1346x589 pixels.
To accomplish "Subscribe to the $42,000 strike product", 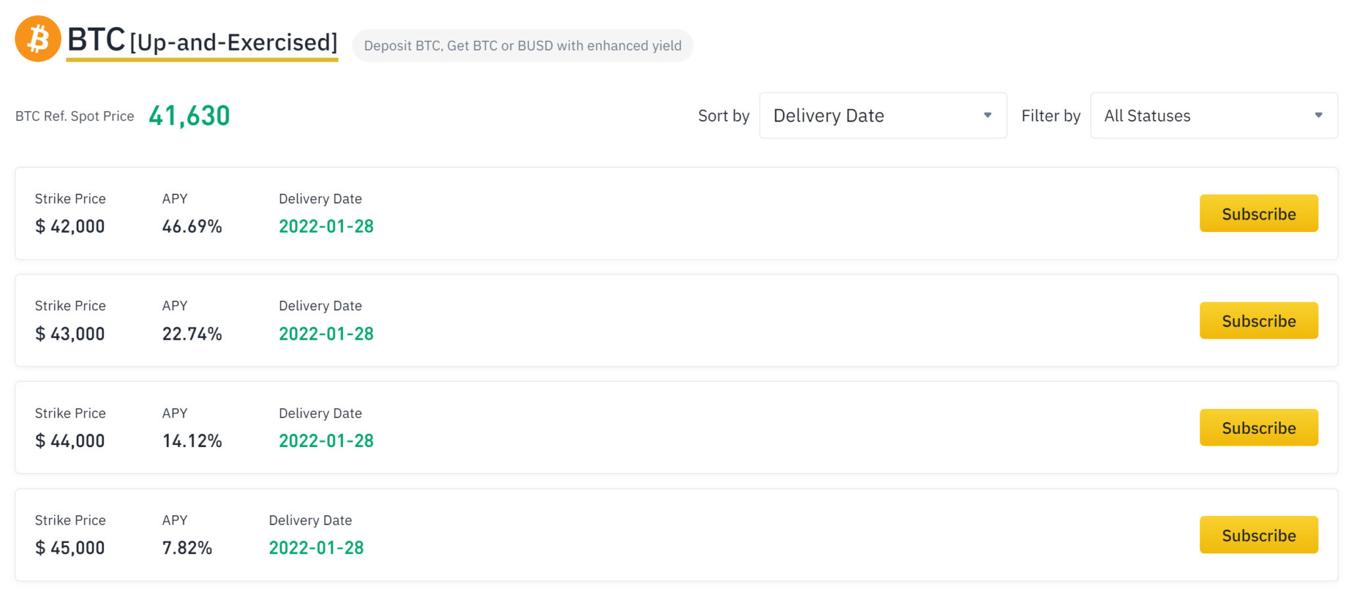I will pyautogui.click(x=1259, y=214).
